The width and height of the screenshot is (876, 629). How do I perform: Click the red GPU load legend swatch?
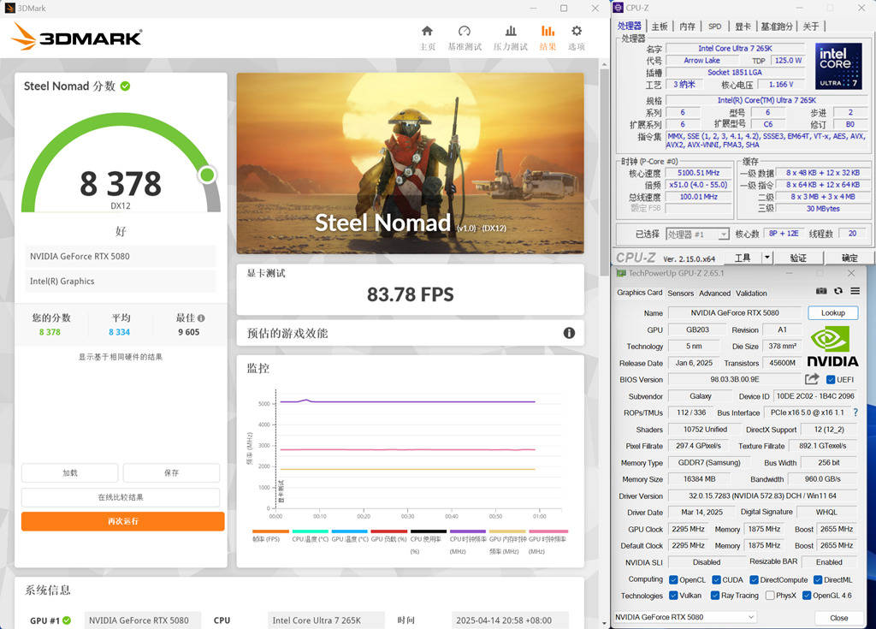click(389, 531)
